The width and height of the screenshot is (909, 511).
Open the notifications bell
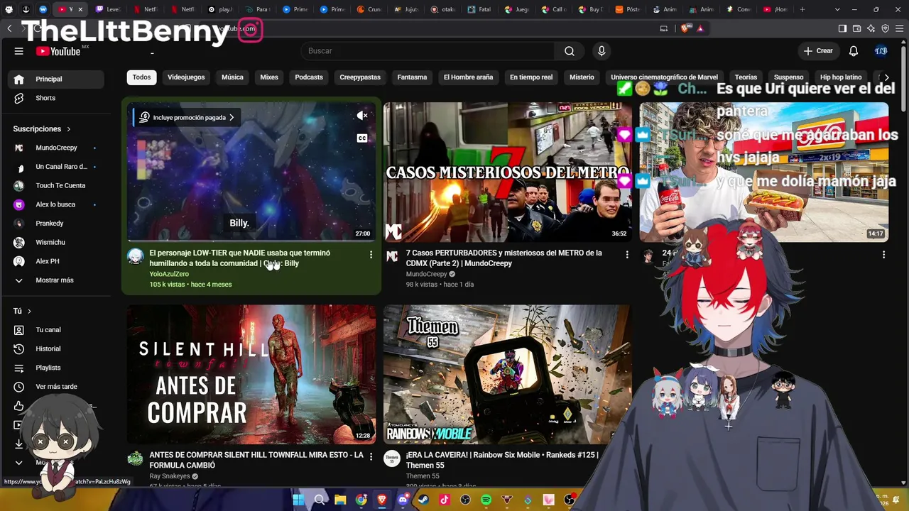(854, 51)
